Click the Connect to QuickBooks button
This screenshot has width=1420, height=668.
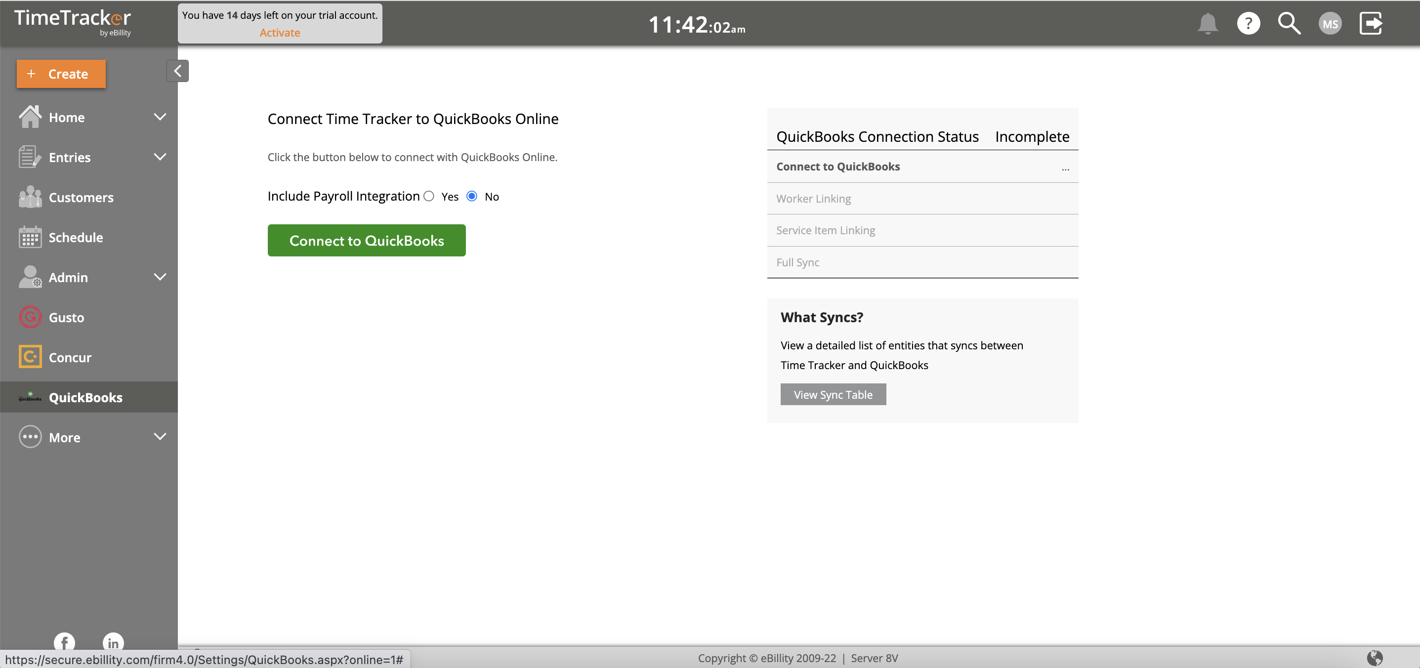[x=366, y=240]
